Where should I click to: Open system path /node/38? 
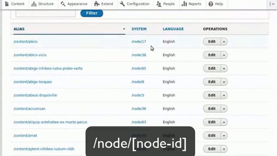(138, 55)
